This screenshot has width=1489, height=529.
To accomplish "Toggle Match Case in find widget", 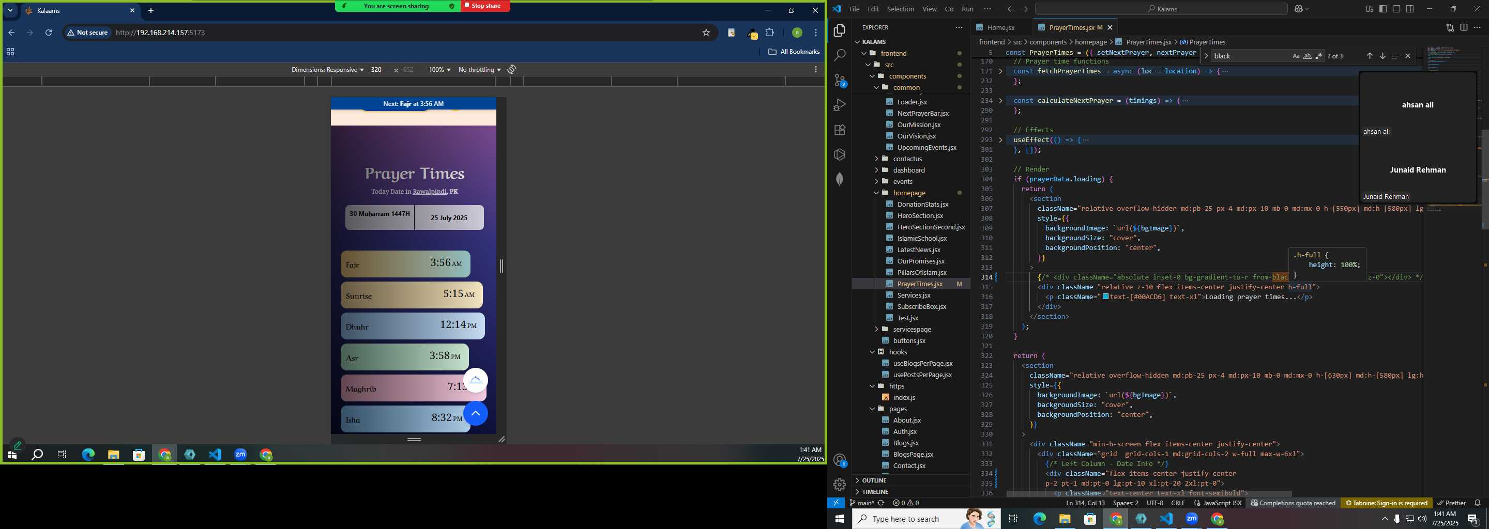I will pyautogui.click(x=1296, y=56).
